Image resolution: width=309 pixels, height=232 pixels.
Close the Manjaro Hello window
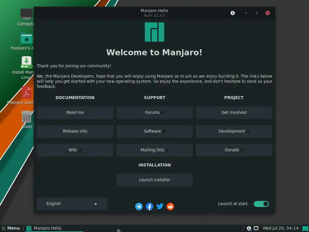coord(267,13)
